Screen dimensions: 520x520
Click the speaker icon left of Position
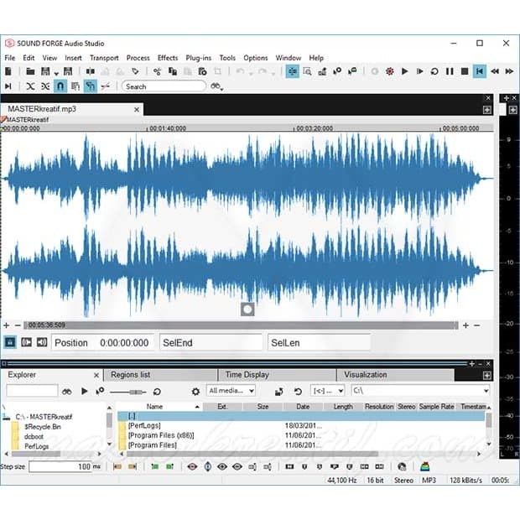[x=42, y=342]
